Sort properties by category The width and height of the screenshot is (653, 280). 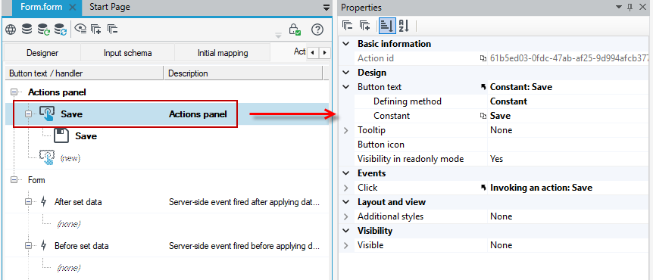point(387,26)
